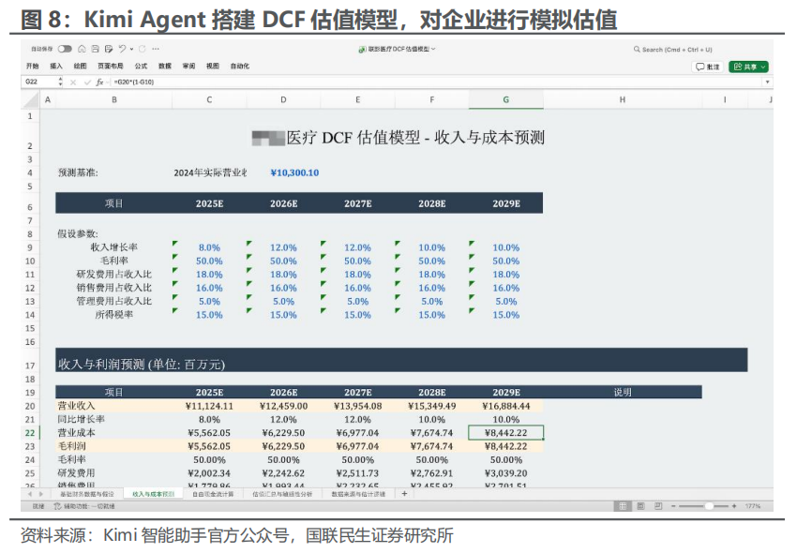Click the confirm checkmark in formula bar
Screen dimensions: 797x553
tap(87, 82)
